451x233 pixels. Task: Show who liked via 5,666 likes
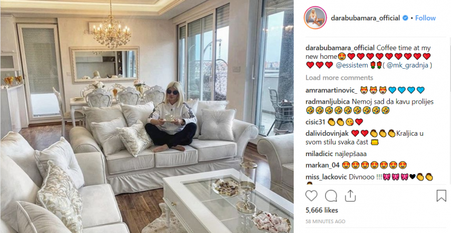(x=322, y=210)
